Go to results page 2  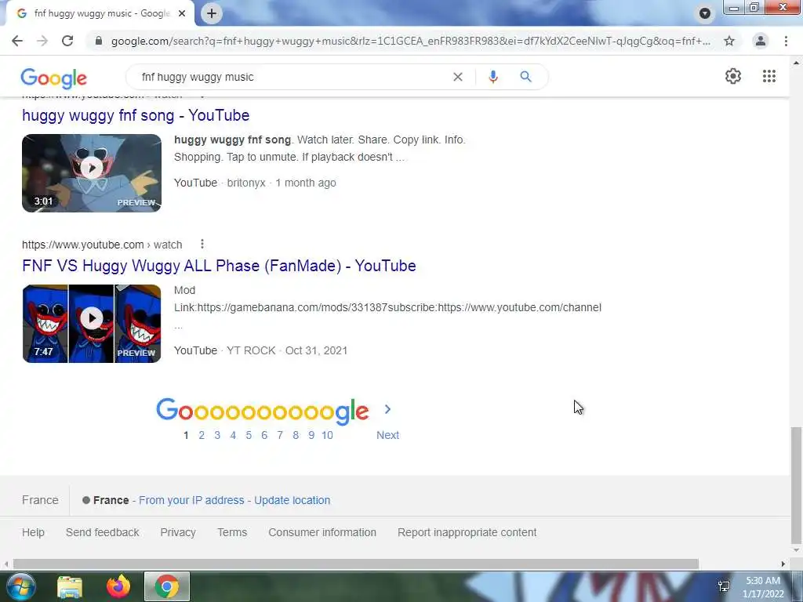202,435
